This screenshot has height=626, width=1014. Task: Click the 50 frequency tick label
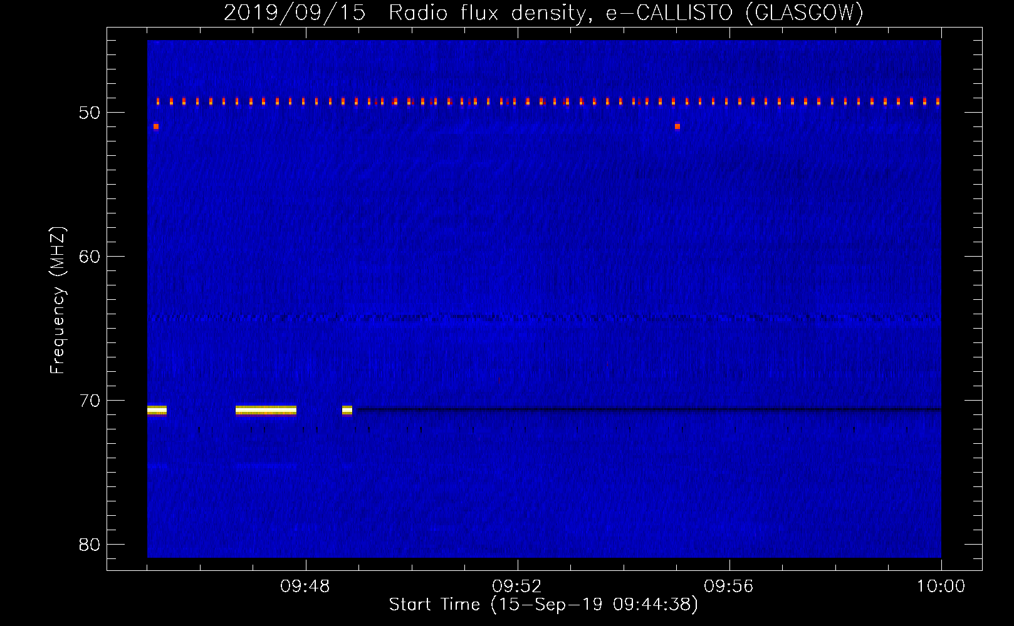pos(90,113)
